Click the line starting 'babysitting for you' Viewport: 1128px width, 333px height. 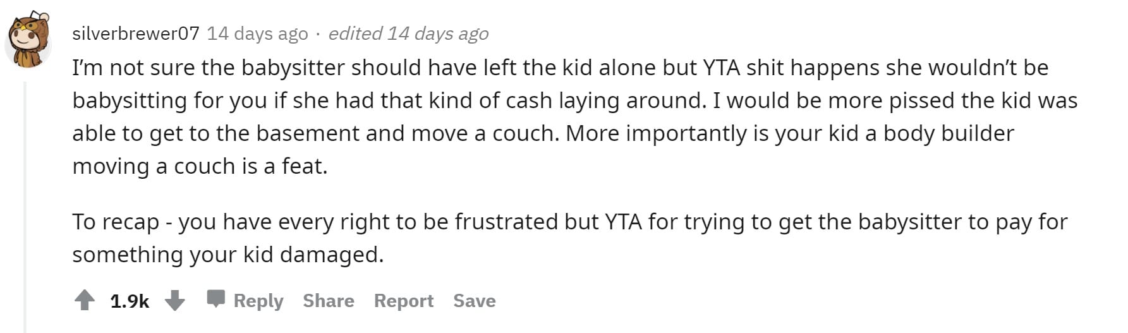coord(574,100)
